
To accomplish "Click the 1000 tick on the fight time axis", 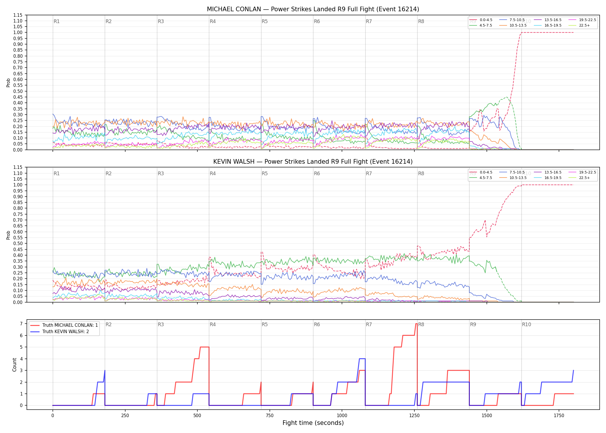I will tap(342, 415).
